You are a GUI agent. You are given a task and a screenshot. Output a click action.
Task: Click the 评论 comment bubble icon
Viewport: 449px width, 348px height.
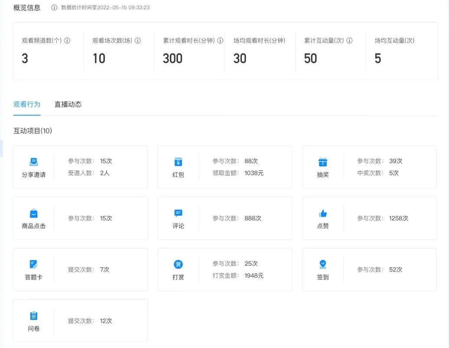pos(178,213)
